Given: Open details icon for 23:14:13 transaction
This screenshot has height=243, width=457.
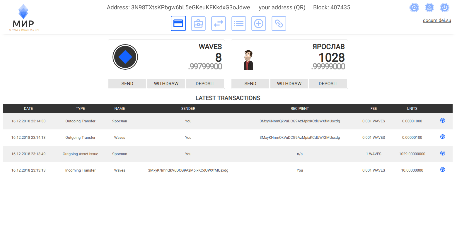Looking at the screenshot, I should tap(443, 137).
